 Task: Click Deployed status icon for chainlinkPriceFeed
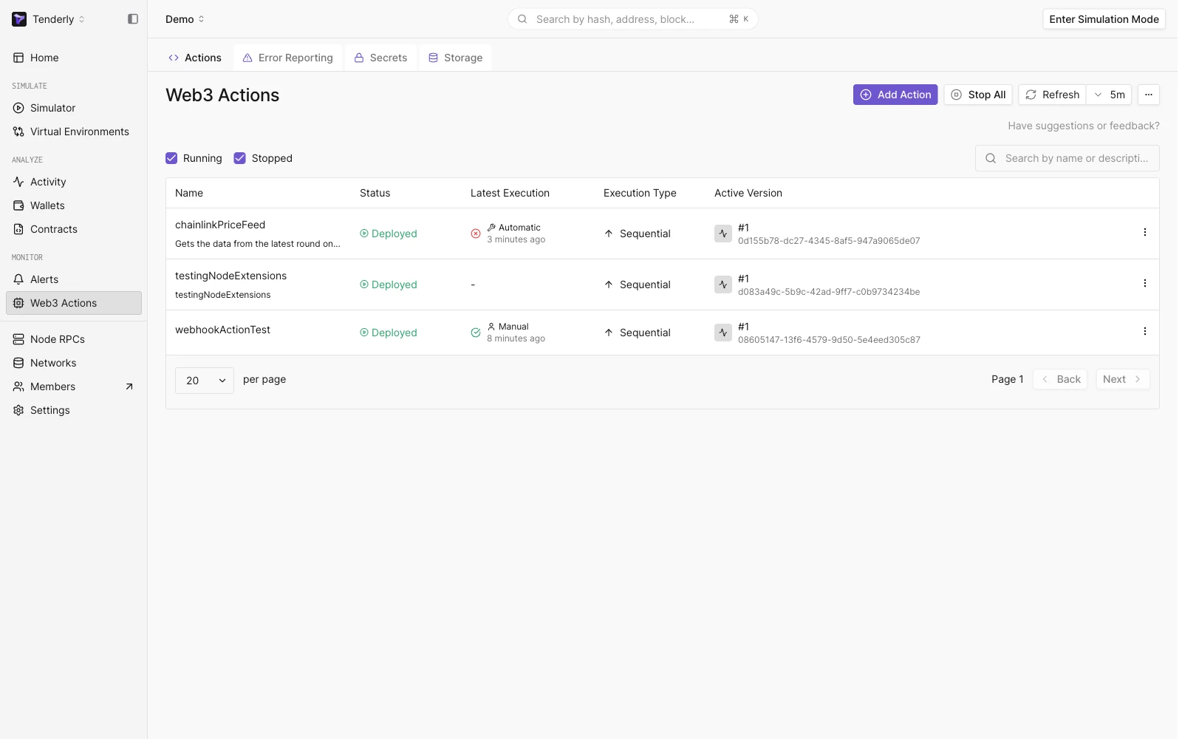coord(364,234)
